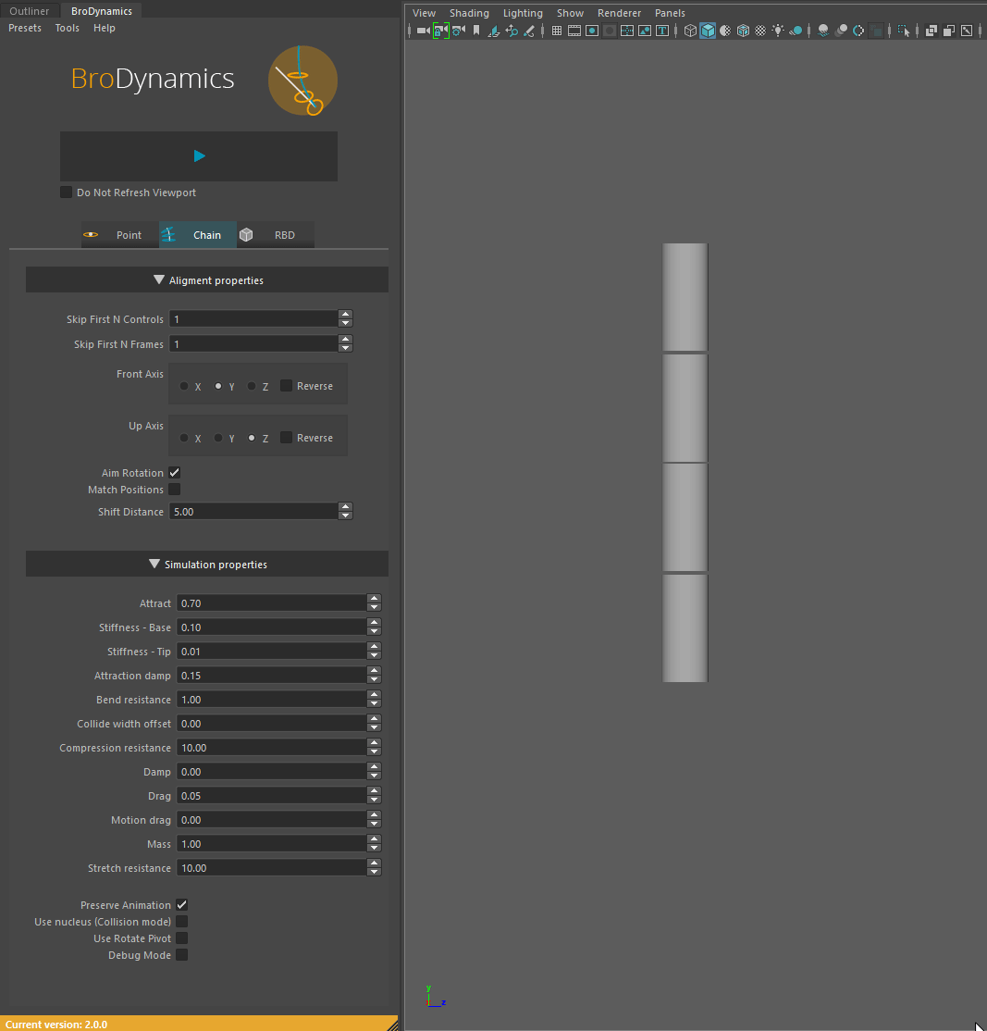Open Camera Attributes gear icon
Viewport: 987px width, 1031px height.
[459, 31]
